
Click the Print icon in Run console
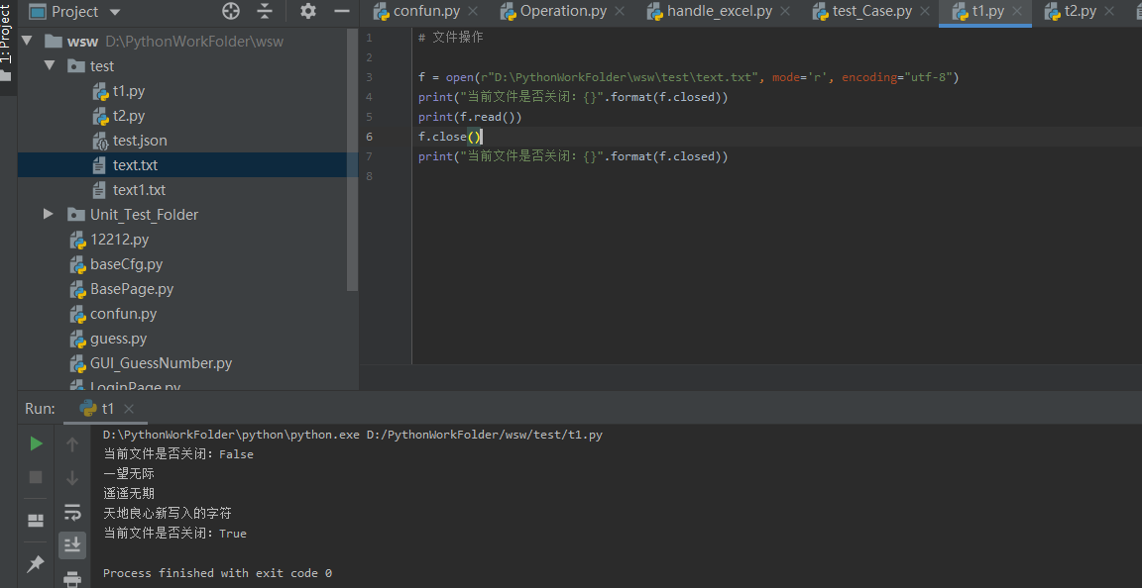[x=72, y=579]
